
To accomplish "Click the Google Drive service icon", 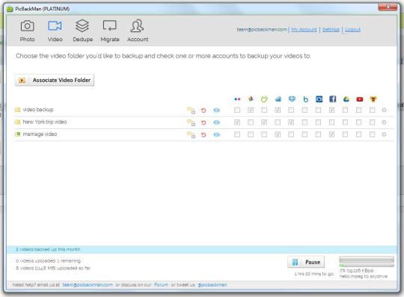I will click(346, 99).
